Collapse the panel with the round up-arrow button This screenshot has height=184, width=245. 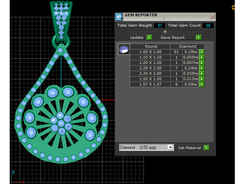click(165, 32)
